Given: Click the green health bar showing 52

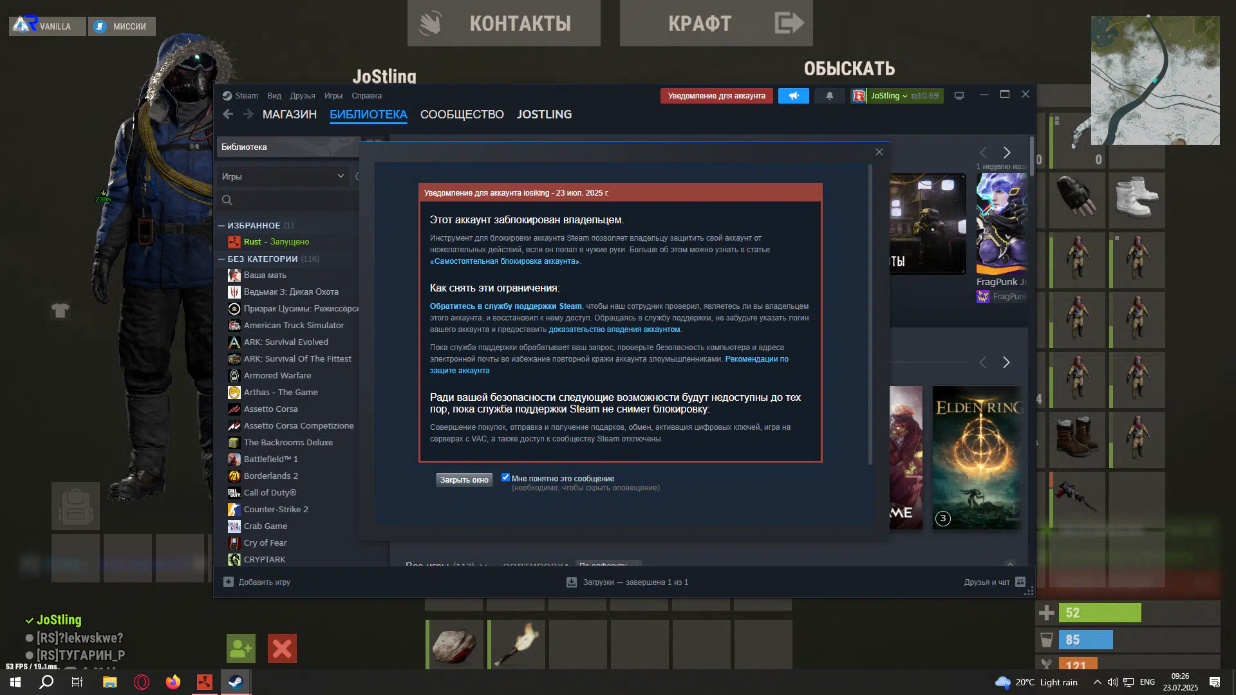Looking at the screenshot, I should click(x=1100, y=613).
